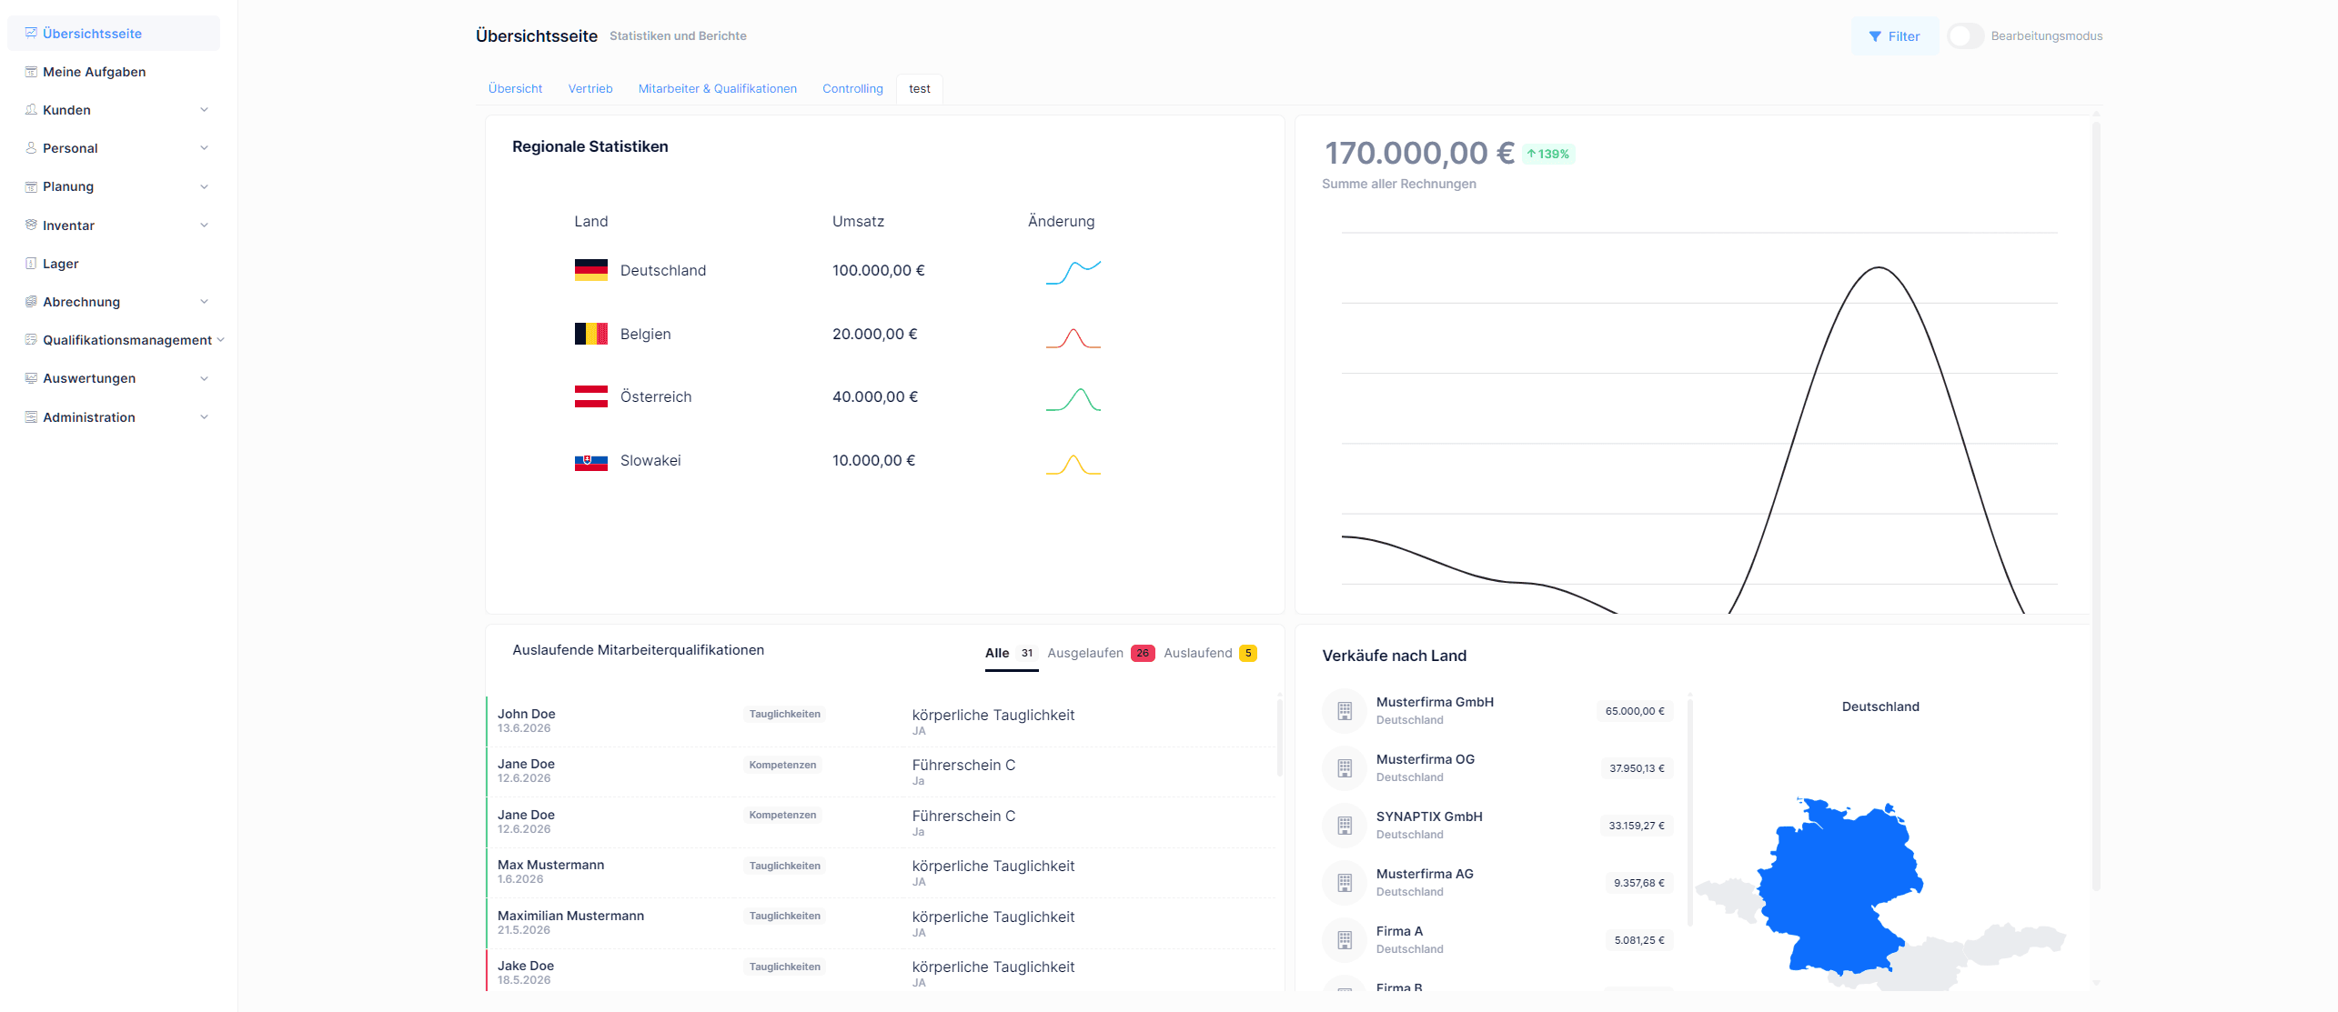Expand the Kunden menu chevron
2338x1012 pixels.
pos(204,109)
